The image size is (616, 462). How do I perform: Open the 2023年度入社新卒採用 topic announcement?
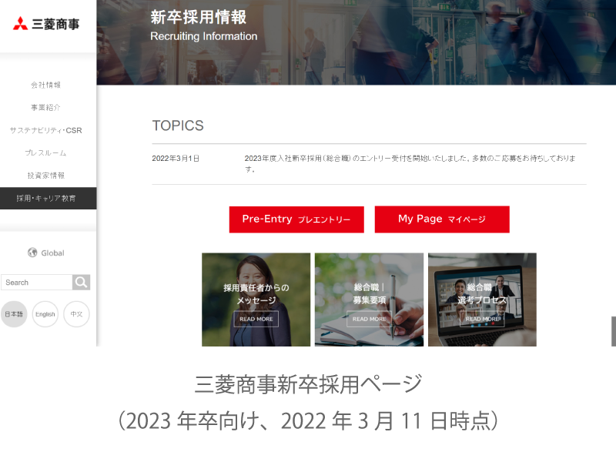click(410, 163)
